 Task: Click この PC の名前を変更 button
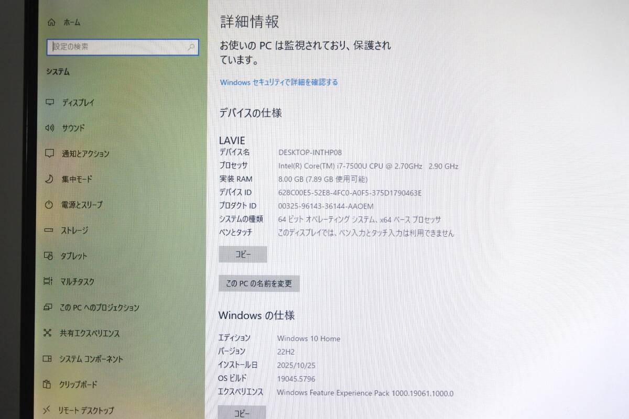pos(259,284)
